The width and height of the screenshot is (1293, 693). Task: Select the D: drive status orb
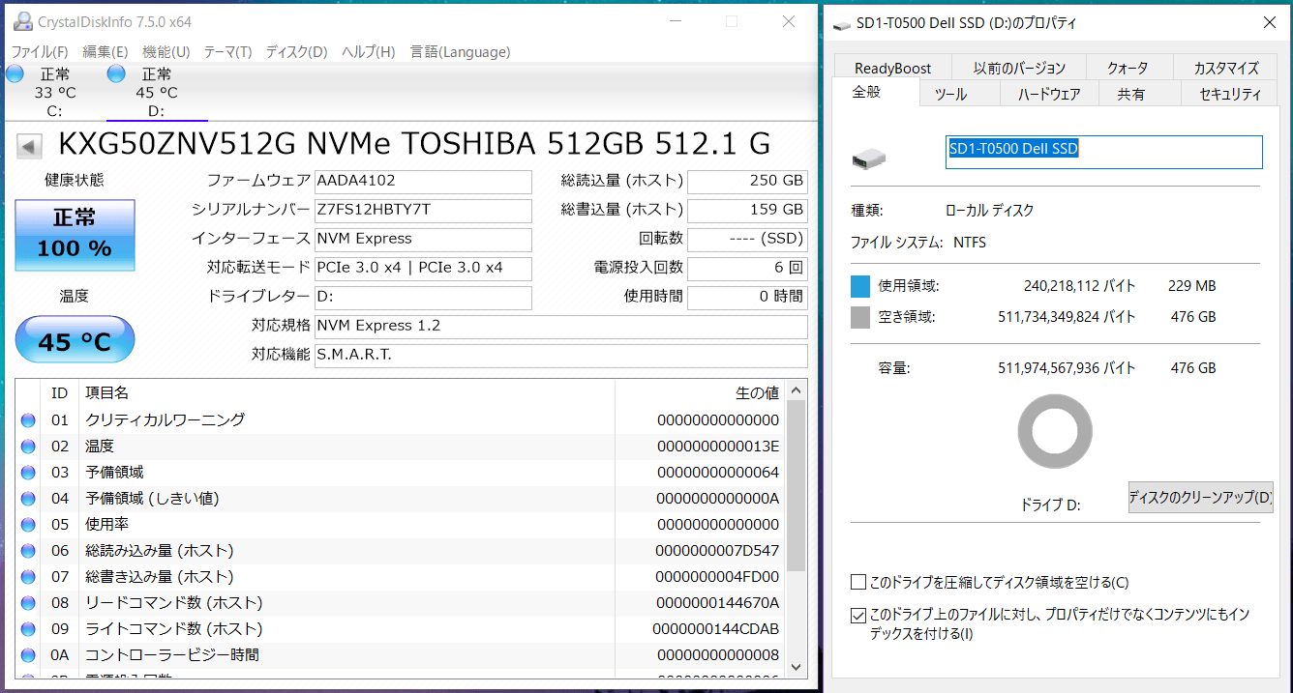coord(116,74)
